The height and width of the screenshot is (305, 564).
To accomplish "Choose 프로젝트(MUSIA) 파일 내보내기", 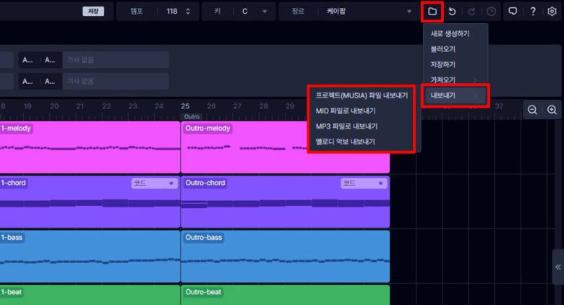I will coord(362,95).
